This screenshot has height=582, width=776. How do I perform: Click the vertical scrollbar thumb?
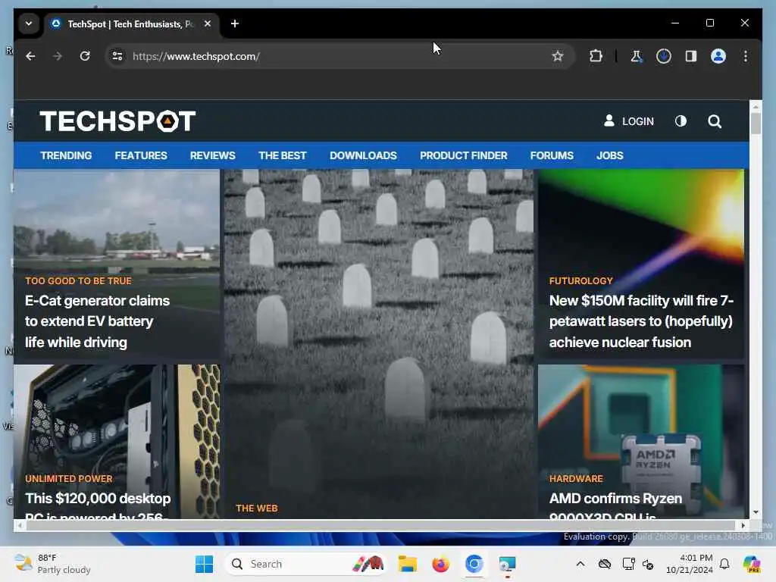pyautogui.click(x=756, y=124)
